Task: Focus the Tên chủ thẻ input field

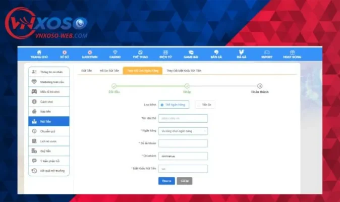Action: point(183,119)
